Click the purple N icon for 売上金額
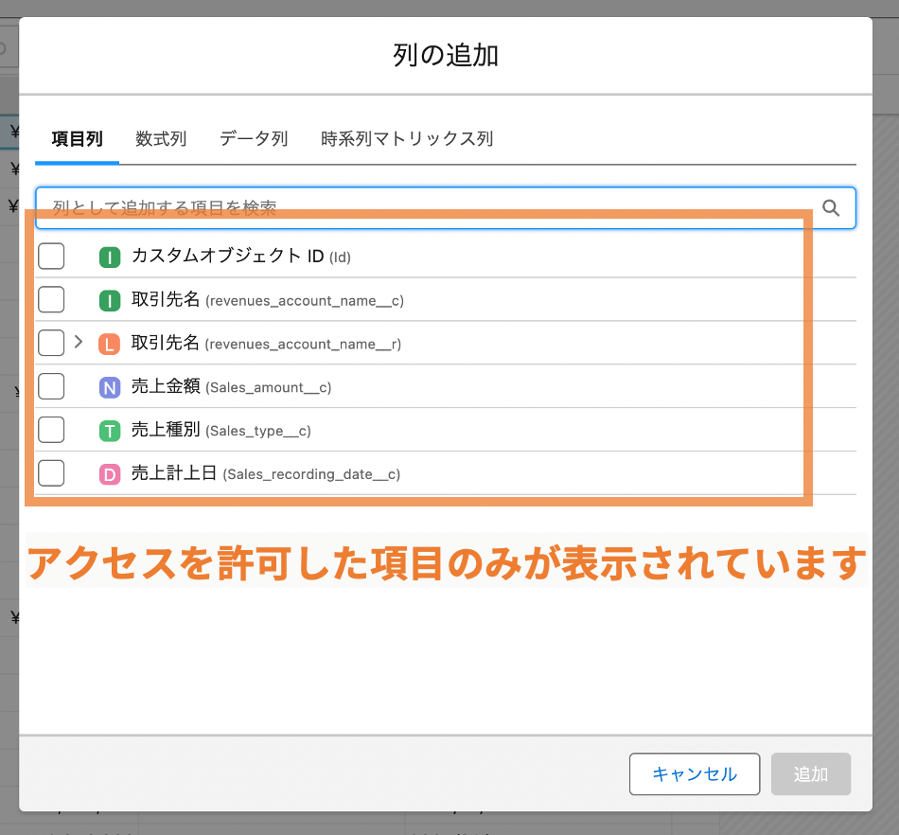The image size is (899, 835). click(110, 388)
